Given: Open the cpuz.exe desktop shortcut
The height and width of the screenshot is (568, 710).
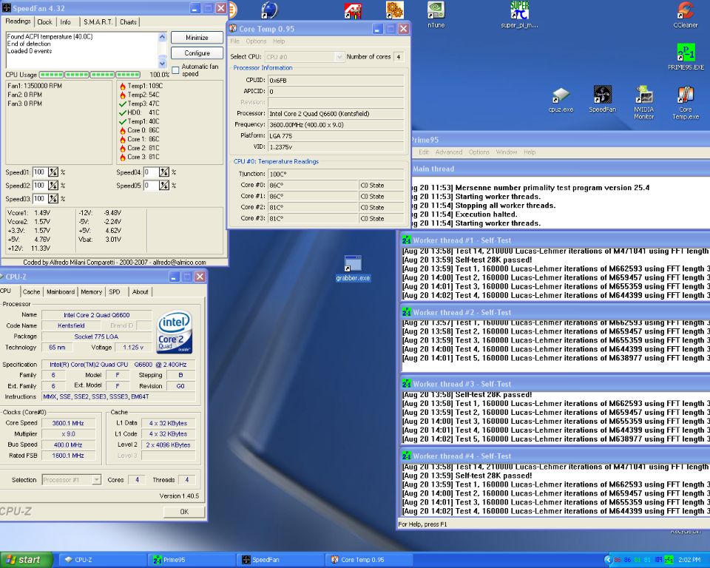Looking at the screenshot, I should (x=561, y=96).
